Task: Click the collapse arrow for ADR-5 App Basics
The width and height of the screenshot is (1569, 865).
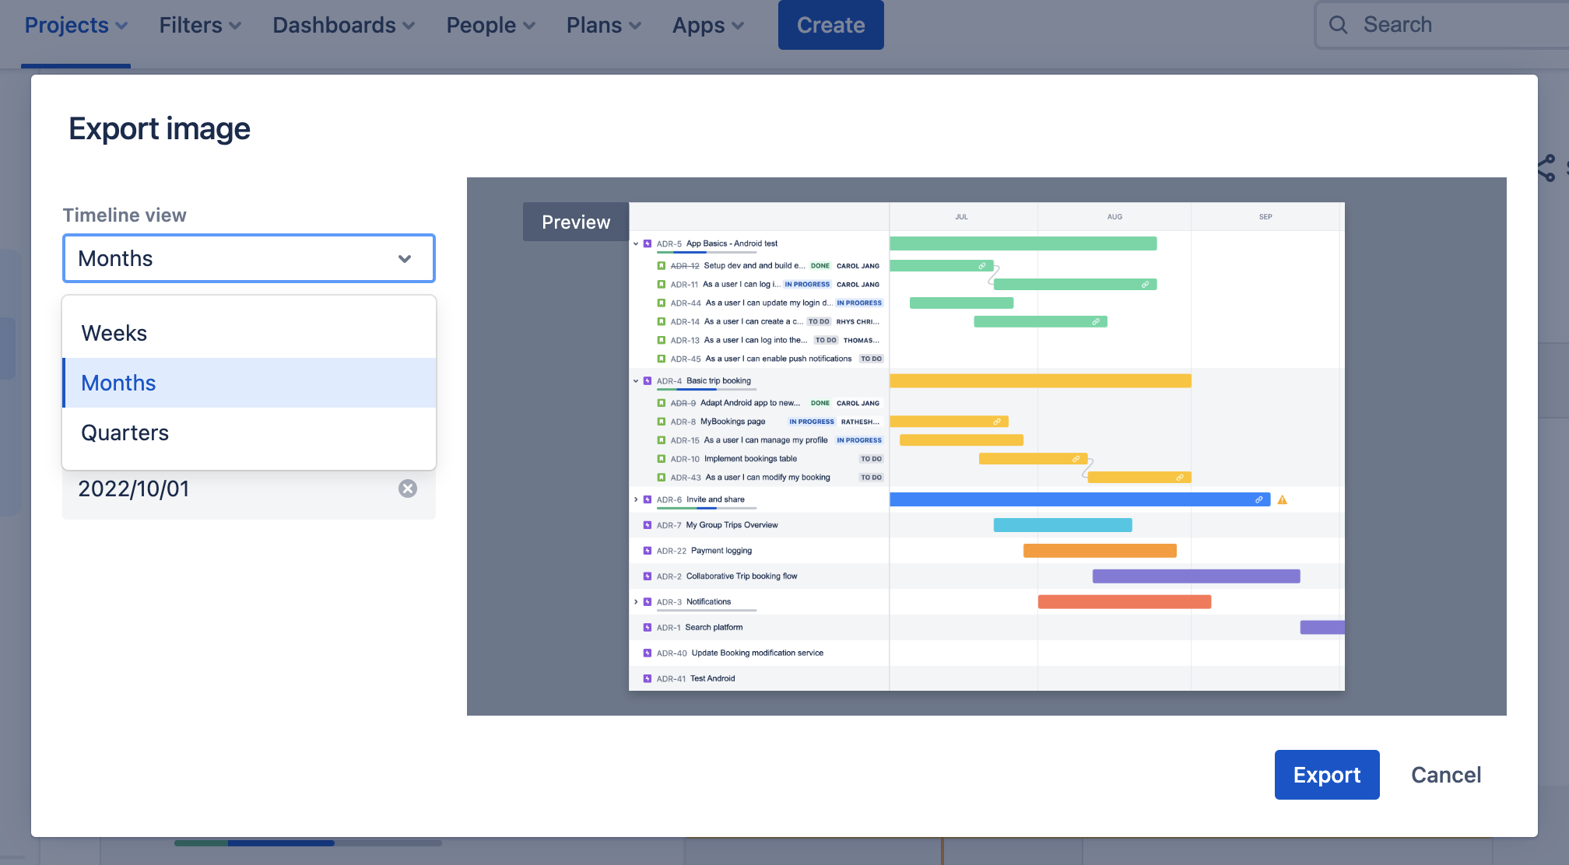Action: 636,243
